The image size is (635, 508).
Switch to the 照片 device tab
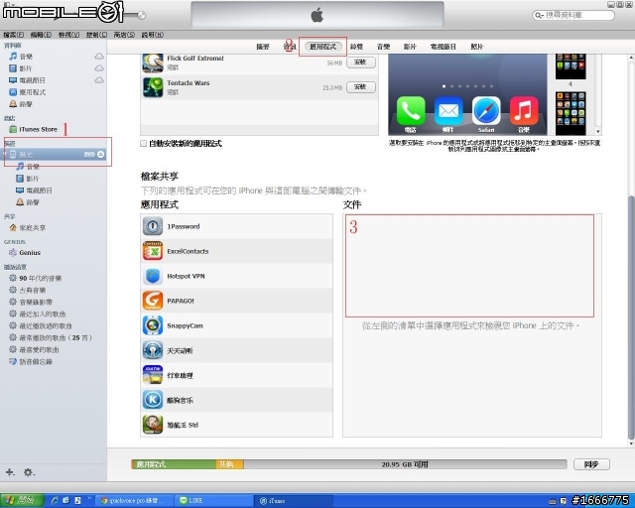[477, 47]
